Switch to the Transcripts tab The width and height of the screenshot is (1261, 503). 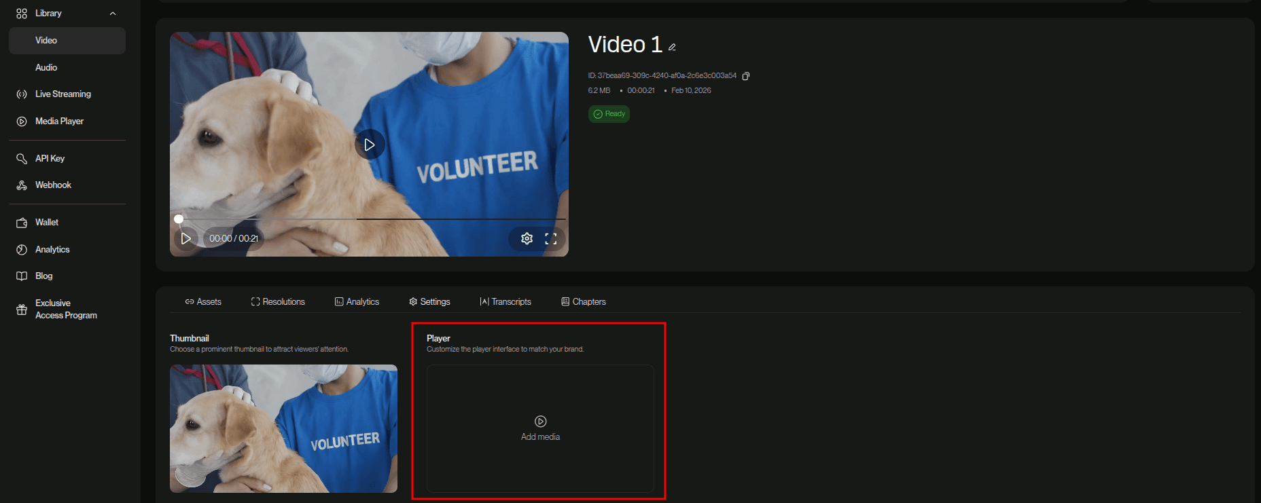[505, 302]
